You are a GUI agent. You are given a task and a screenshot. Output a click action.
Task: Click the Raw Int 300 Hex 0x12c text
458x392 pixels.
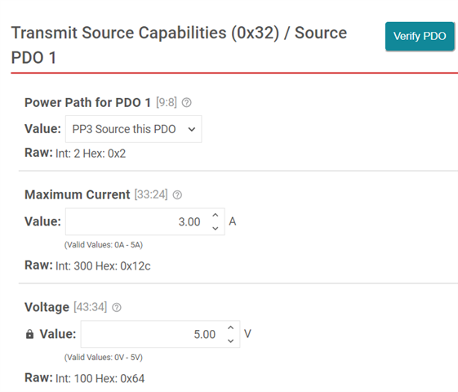click(x=87, y=265)
